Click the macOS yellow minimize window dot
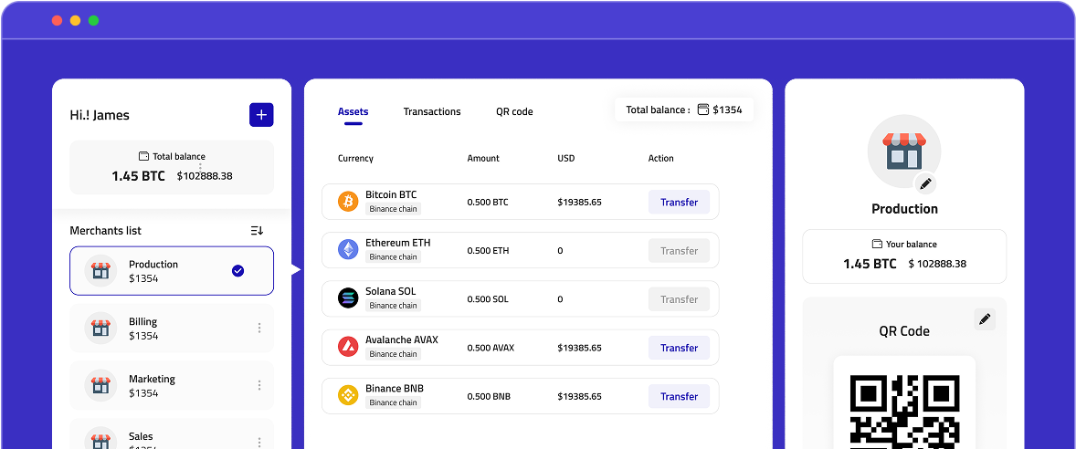Viewport: 1076px width, 449px height. point(76,21)
